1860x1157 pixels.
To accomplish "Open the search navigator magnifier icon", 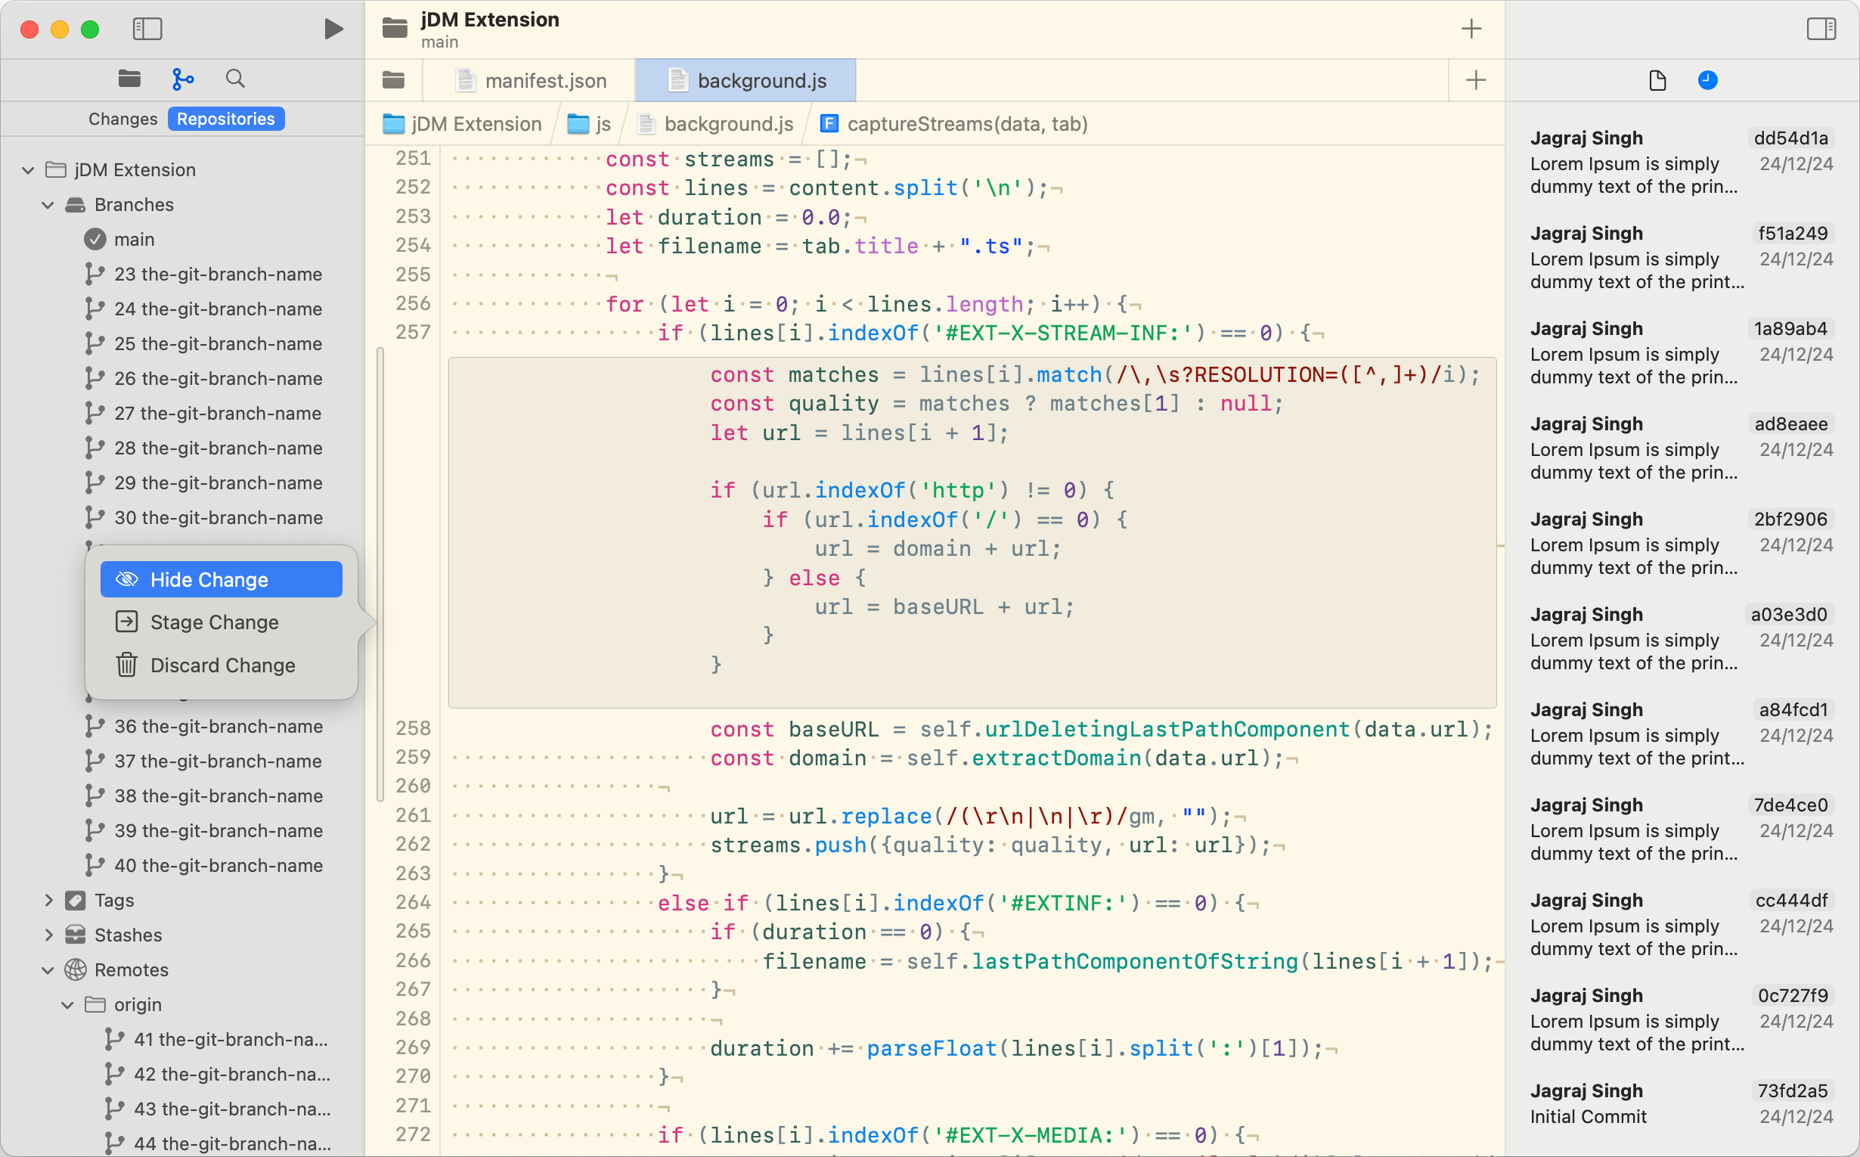I will point(236,79).
